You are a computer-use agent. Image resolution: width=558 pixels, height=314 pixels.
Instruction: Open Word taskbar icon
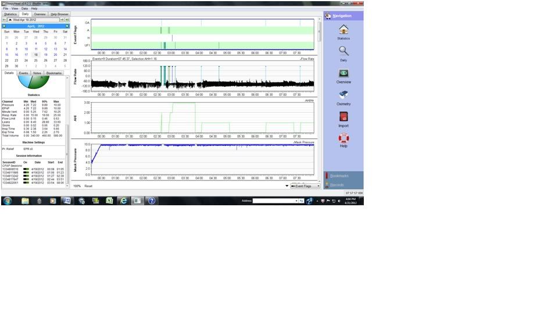tap(67, 201)
